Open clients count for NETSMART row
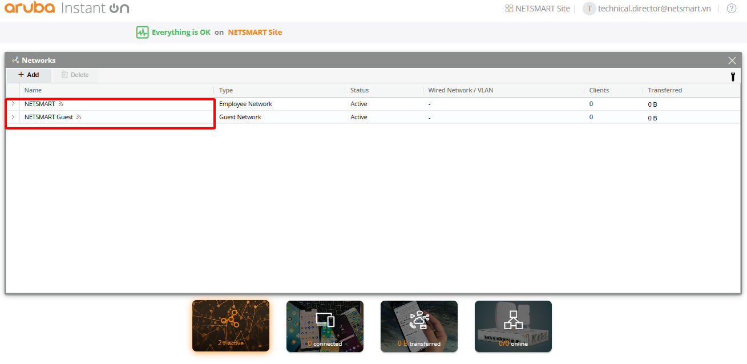Viewport: 747px width, 364px height. [591, 104]
